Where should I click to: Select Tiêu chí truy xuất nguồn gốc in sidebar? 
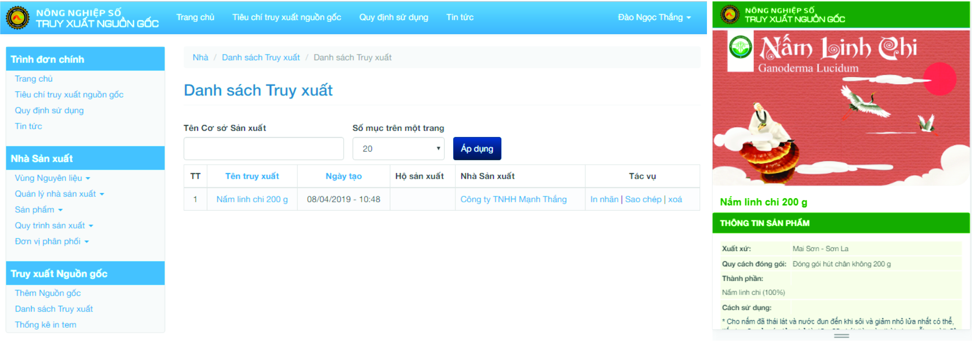[69, 95]
